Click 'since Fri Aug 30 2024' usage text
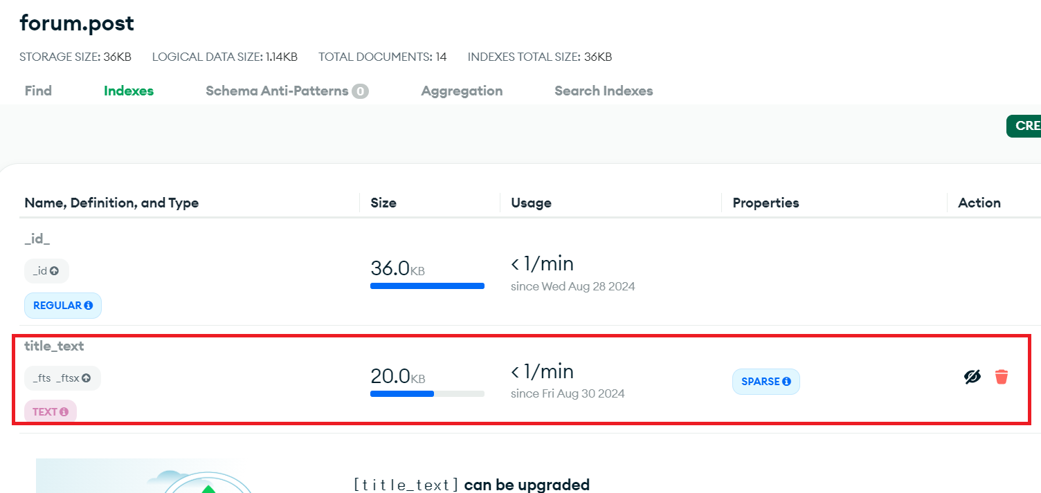 pos(568,394)
